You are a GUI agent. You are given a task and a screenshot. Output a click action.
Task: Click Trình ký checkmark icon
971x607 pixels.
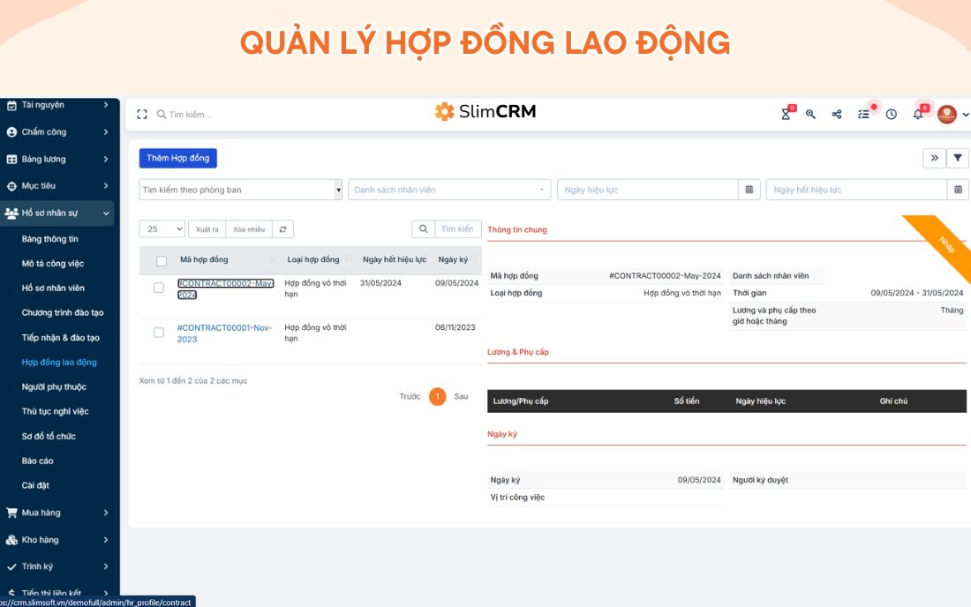[11, 566]
